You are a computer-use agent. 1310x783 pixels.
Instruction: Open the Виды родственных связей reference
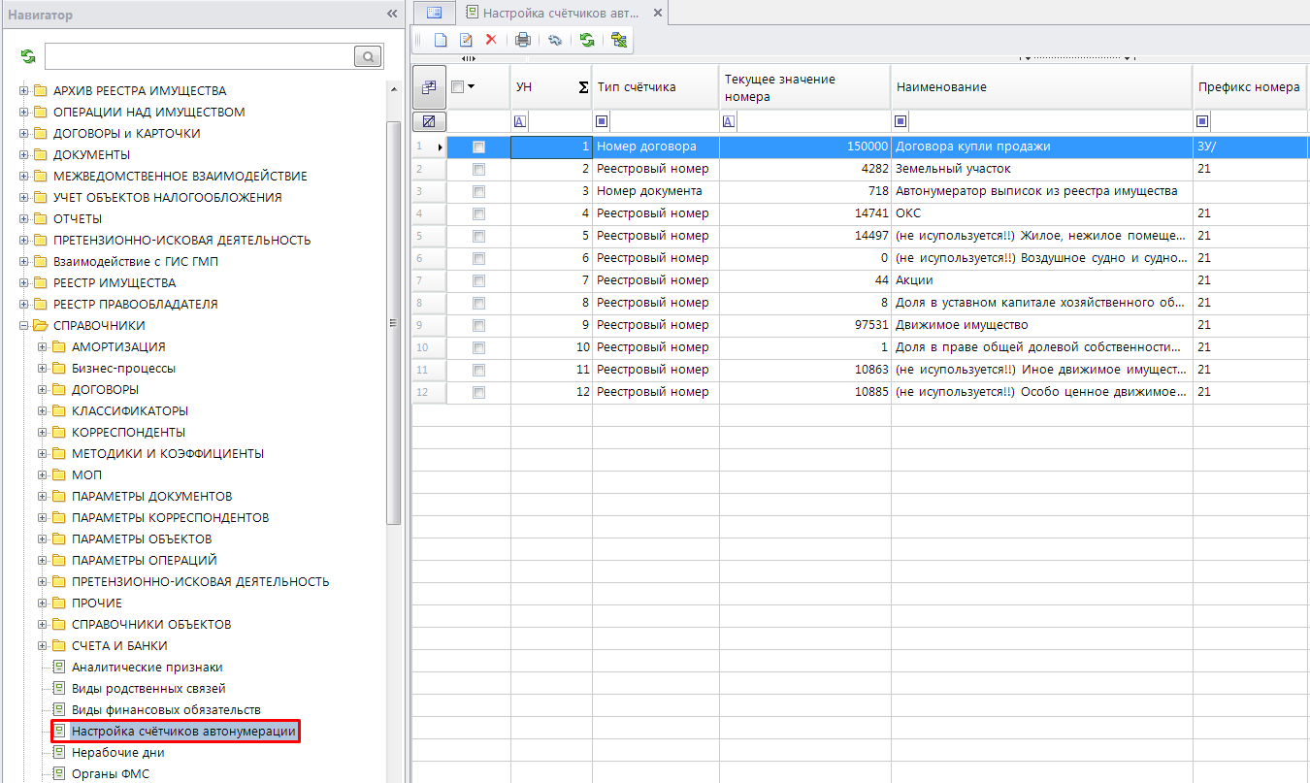(148, 689)
